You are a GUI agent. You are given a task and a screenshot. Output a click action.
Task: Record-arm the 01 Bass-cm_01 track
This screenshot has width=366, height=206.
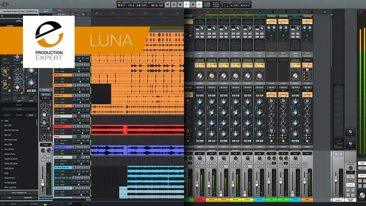click(x=74, y=127)
